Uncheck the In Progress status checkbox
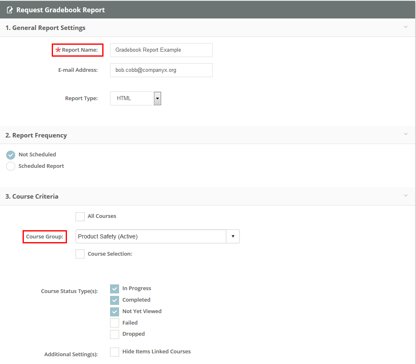416x364 pixels. pos(115,289)
